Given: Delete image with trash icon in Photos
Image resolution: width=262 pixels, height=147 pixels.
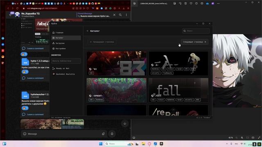Looking at the screenshot, I should 185,3.
